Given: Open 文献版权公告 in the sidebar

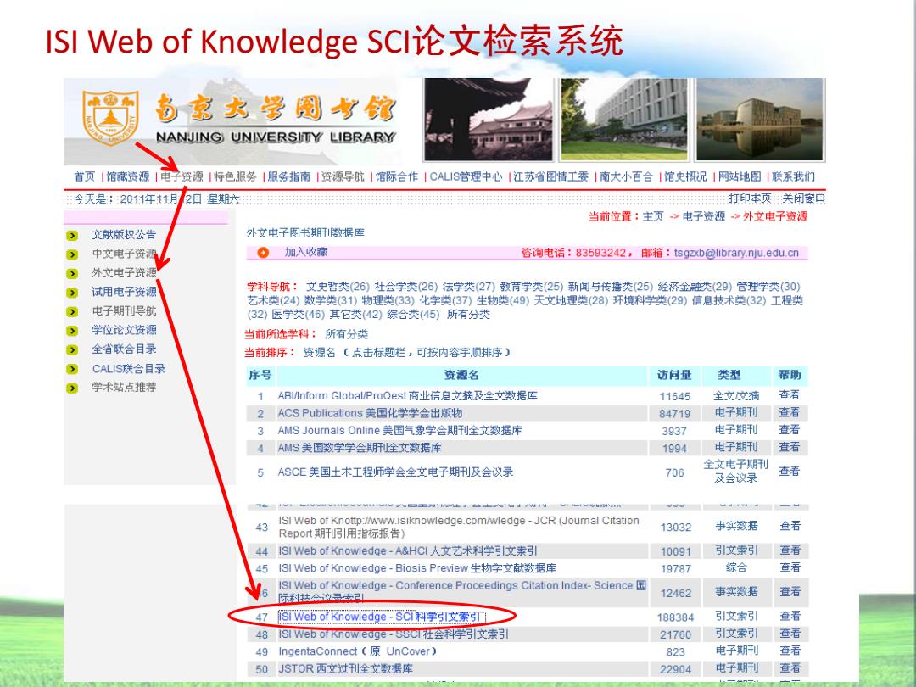Looking at the screenshot, I should [x=124, y=235].
